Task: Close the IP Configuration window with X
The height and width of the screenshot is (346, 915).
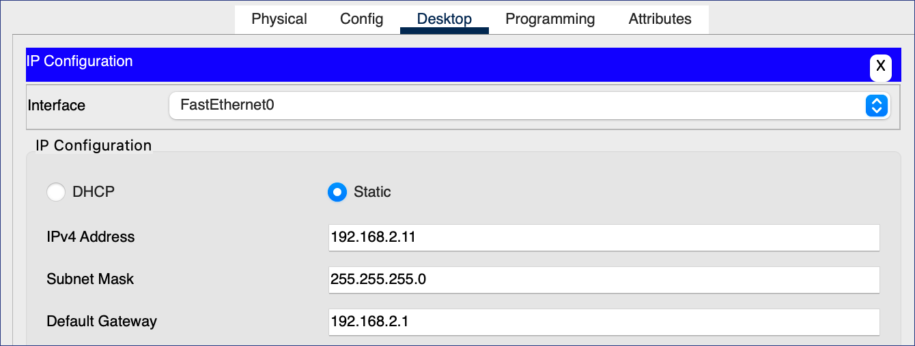Action: pyautogui.click(x=880, y=67)
